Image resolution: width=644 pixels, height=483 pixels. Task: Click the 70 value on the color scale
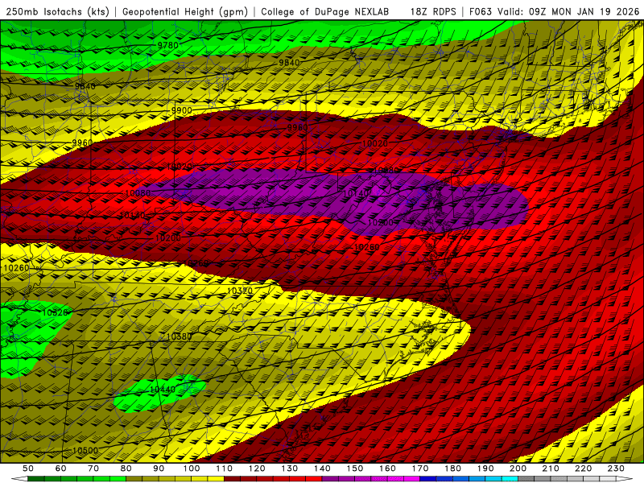tap(93, 469)
